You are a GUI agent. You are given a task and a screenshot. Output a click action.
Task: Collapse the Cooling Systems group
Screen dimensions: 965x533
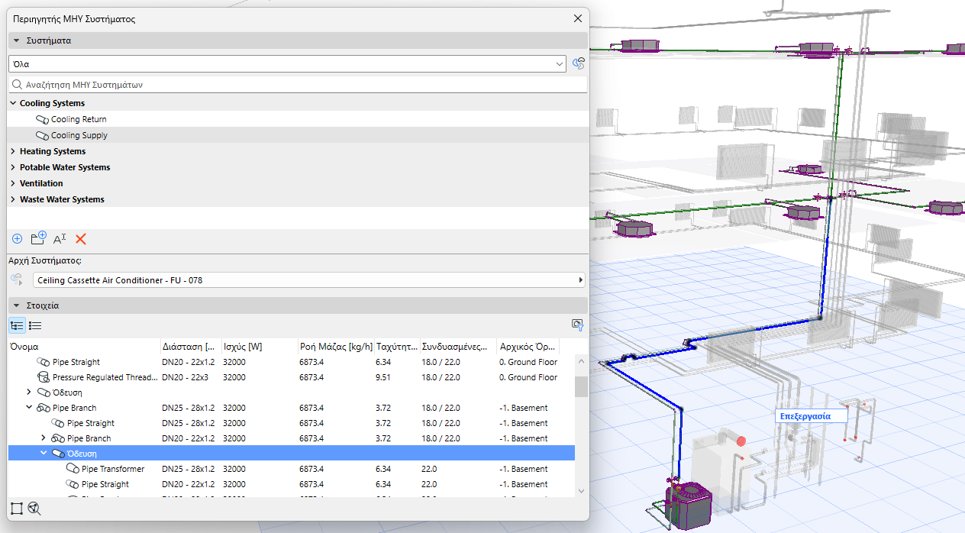[x=13, y=103]
